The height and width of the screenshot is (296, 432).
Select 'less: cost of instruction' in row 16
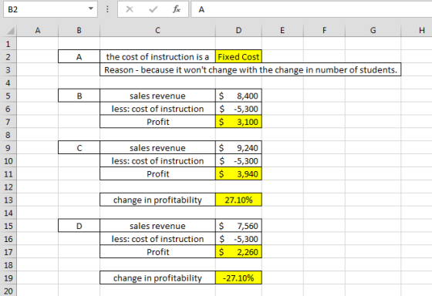pyautogui.click(x=157, y=239)
